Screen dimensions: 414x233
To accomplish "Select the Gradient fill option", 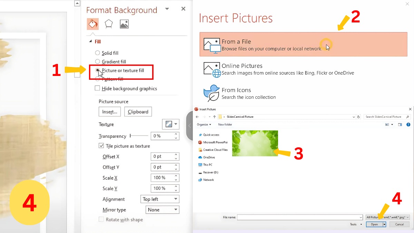I will tap(97, 62).
